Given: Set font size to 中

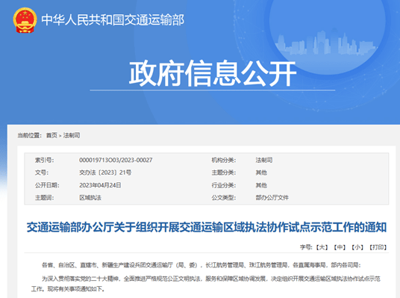Looking at the screenshot, I should coord(340,247).
